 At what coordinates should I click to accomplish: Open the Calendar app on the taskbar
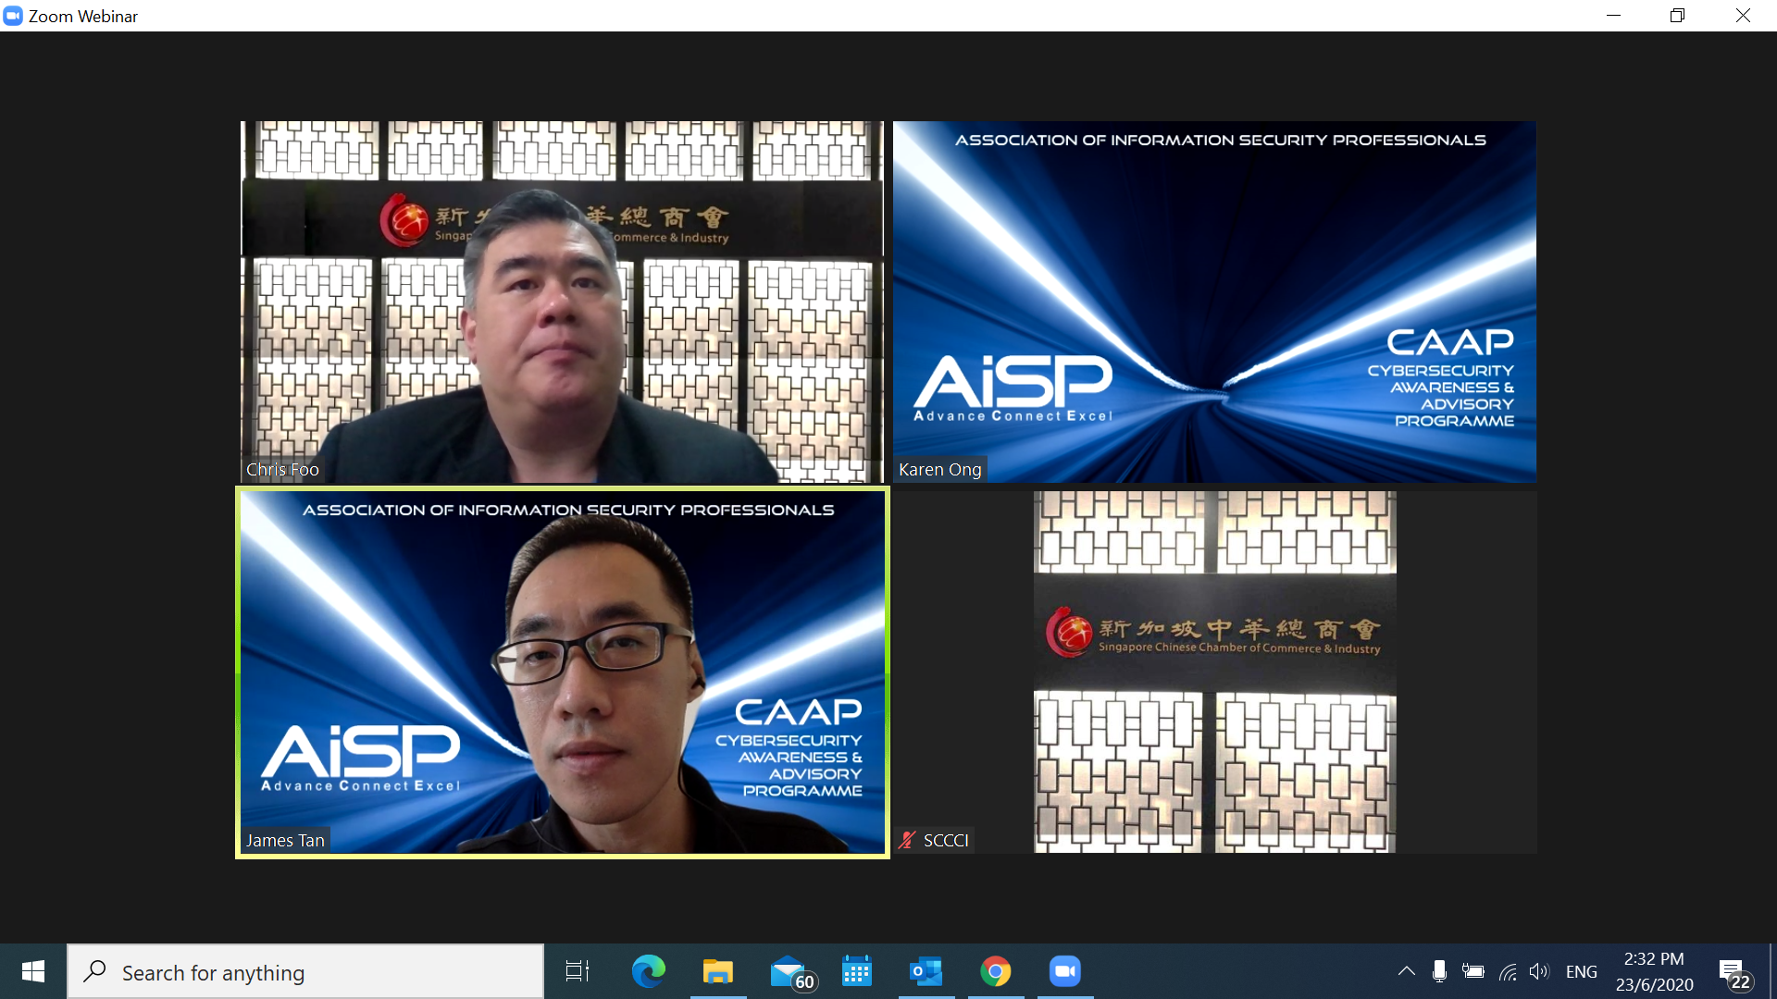click(x=857, y=971)
